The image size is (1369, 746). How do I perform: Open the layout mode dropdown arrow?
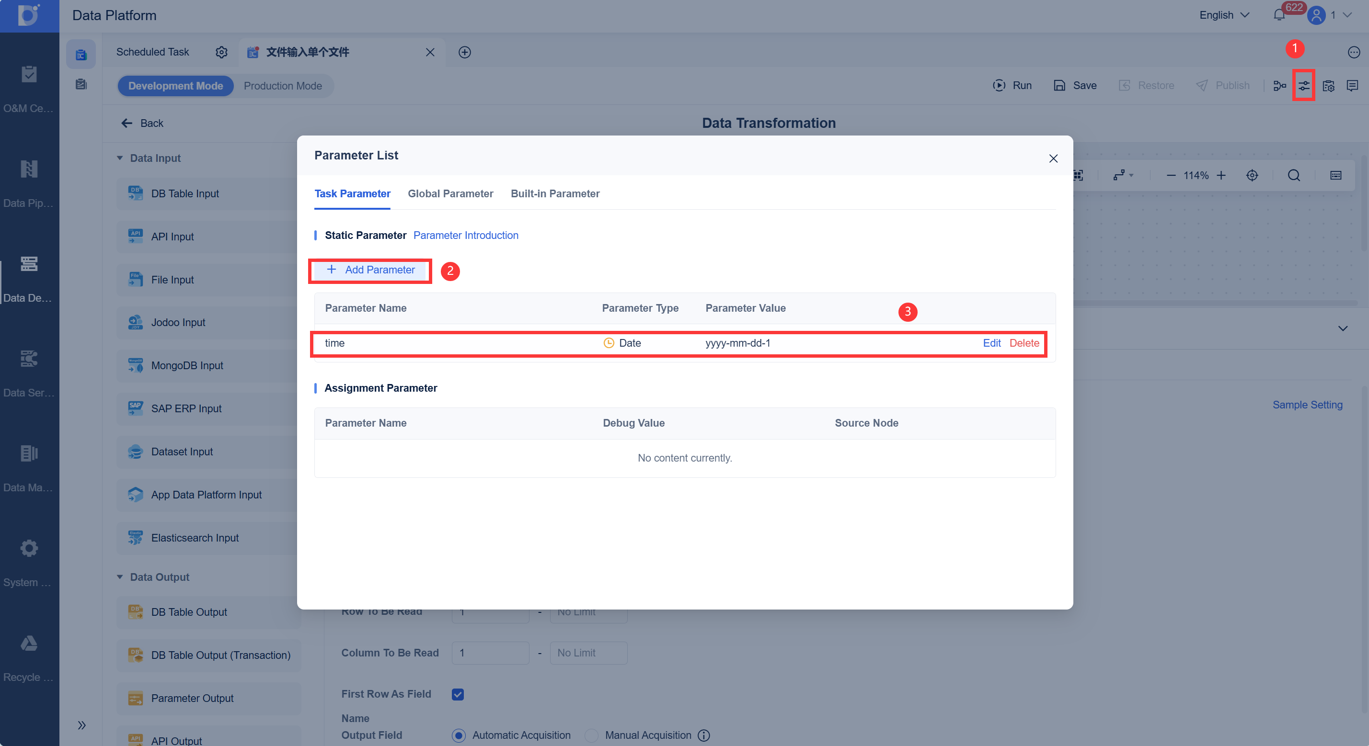[1131, 175]
